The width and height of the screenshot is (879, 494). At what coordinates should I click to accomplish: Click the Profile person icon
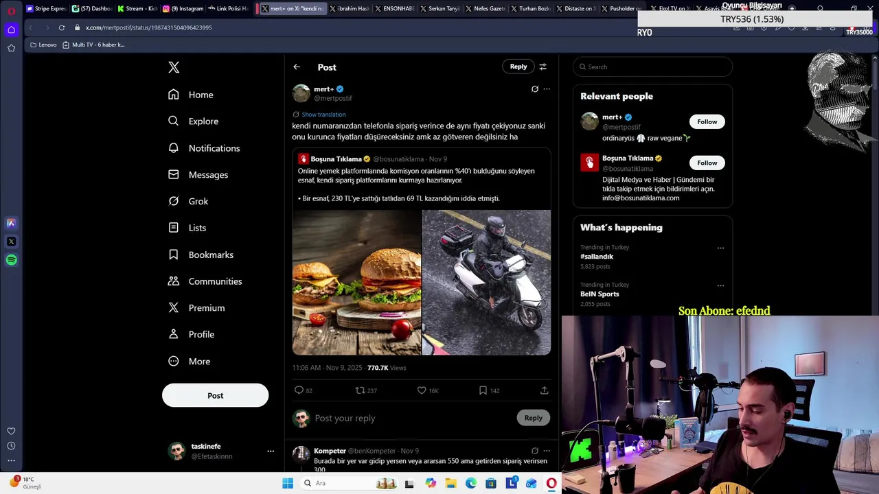point(174,334)
